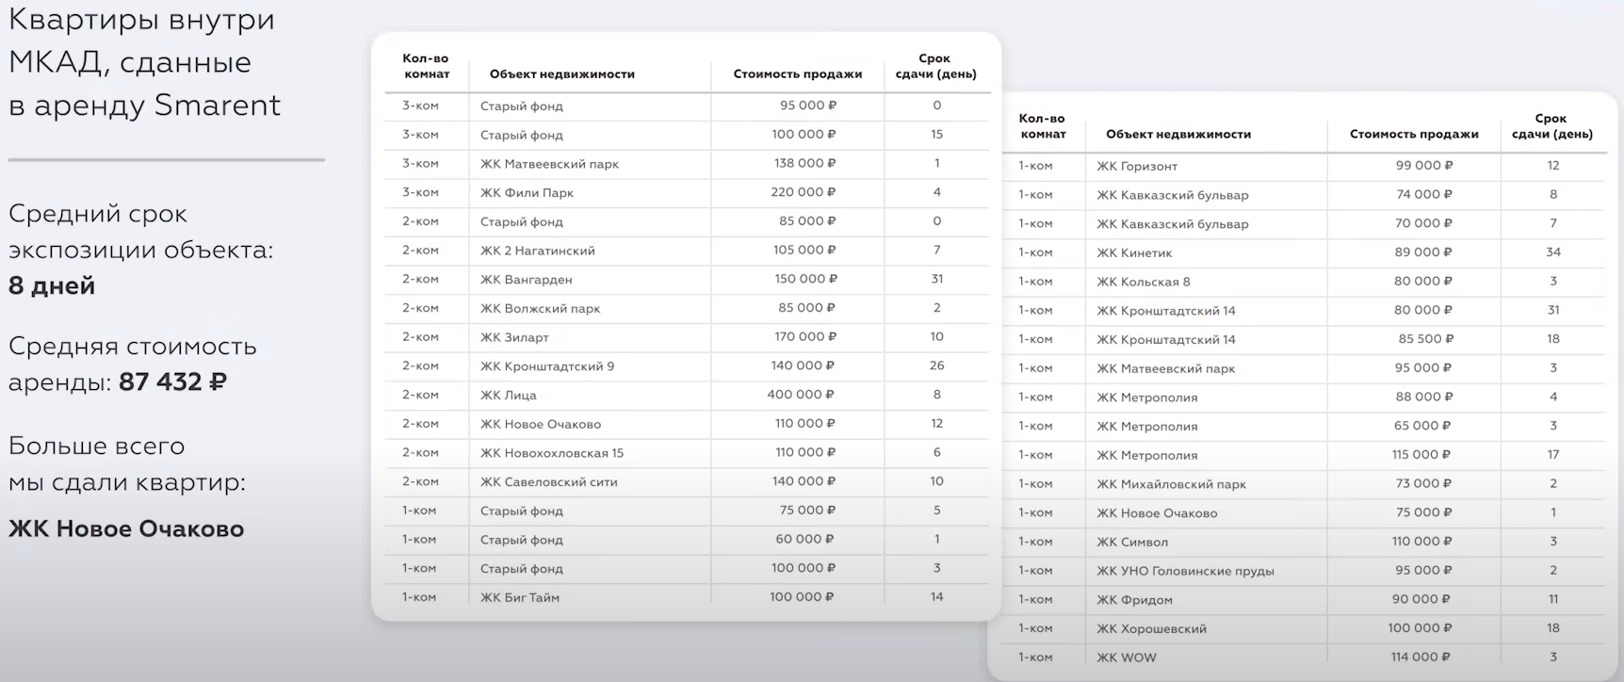The image size is (1624, 682).
Task: Select the ЖК УНО Головинские пруды entry
Action: (1185, 571)
